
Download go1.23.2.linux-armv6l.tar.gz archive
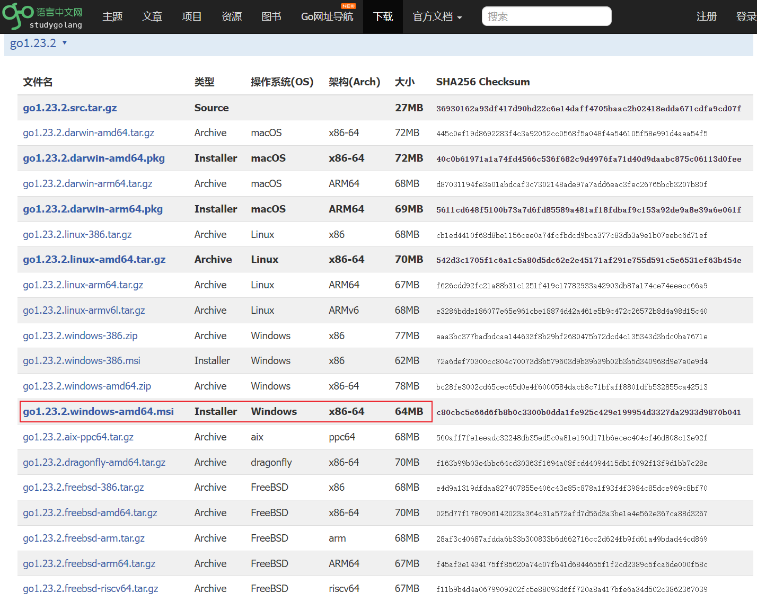[x=84, y=311]
